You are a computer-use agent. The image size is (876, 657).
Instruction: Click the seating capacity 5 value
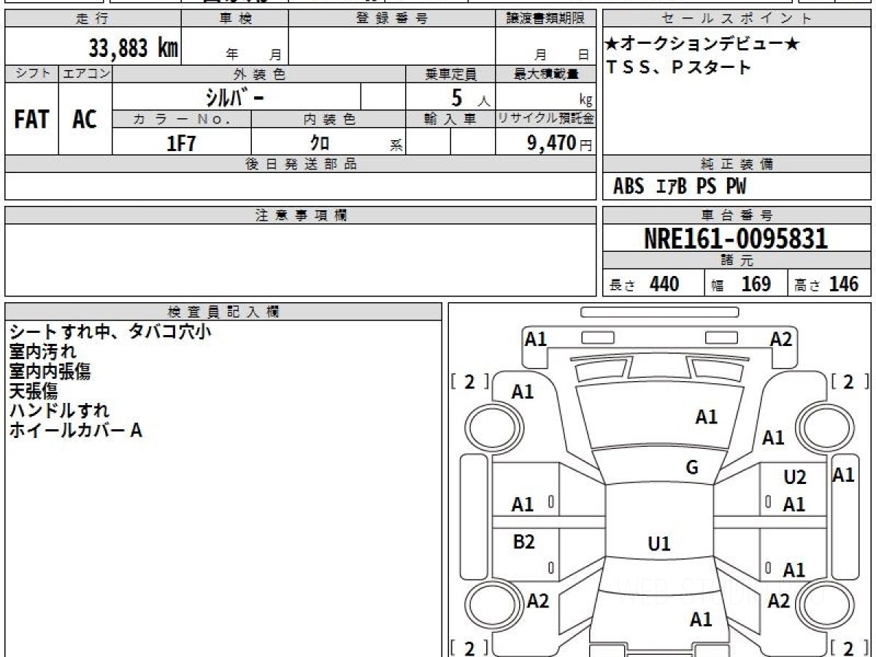[457, 97]
